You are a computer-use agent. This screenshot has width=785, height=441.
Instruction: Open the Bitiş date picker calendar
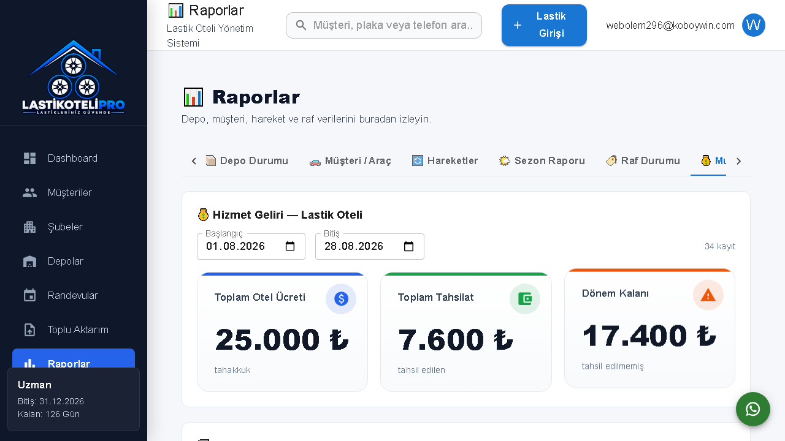pos(409,246)
